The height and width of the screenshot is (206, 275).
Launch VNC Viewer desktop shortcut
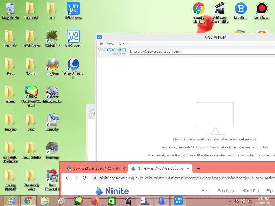(x=73, y=11)
